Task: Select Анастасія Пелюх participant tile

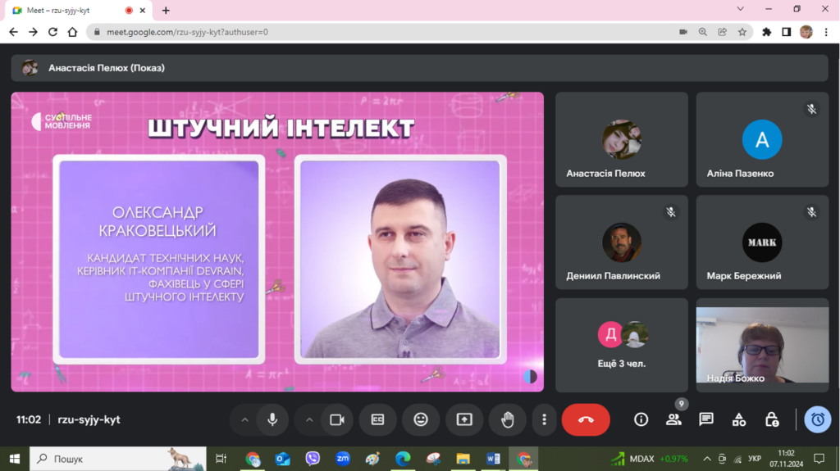Action: click(622, 140)
